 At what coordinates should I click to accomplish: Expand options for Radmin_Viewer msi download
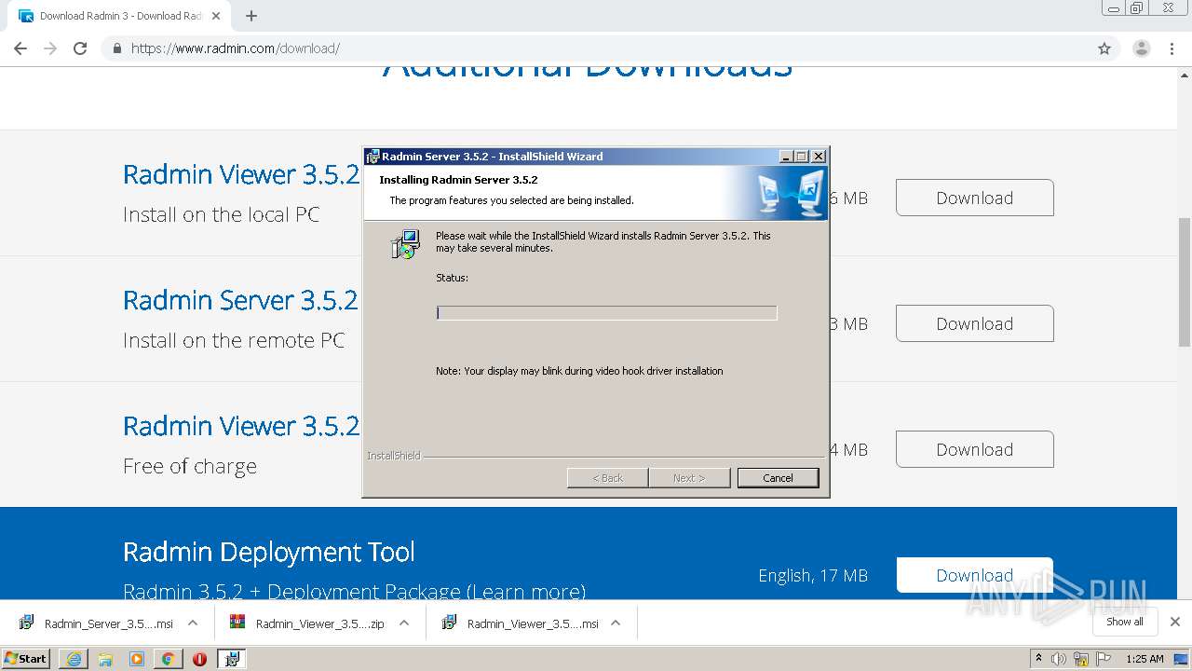[x=616, y=623]
